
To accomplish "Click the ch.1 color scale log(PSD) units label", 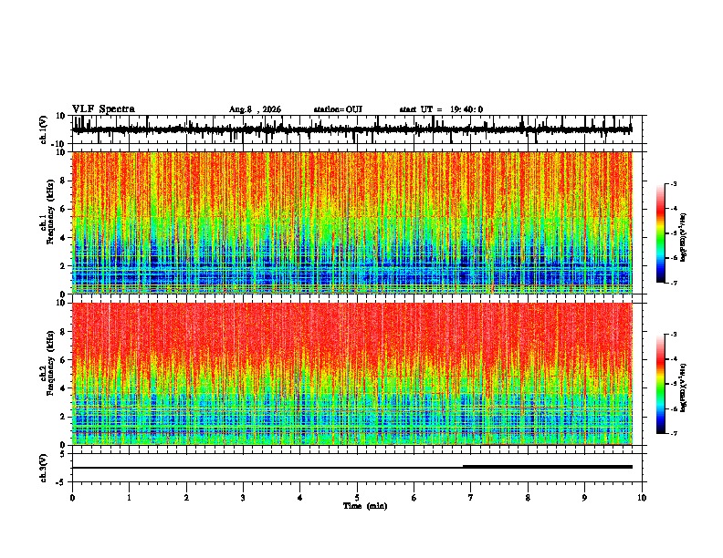I will coord(684,237).
